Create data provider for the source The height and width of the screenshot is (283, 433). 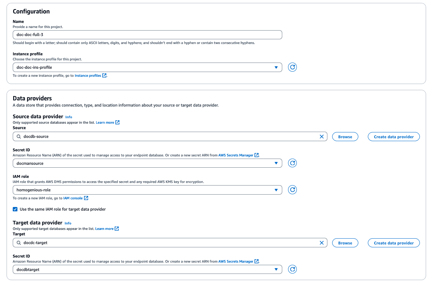click(x=394, y=137)
